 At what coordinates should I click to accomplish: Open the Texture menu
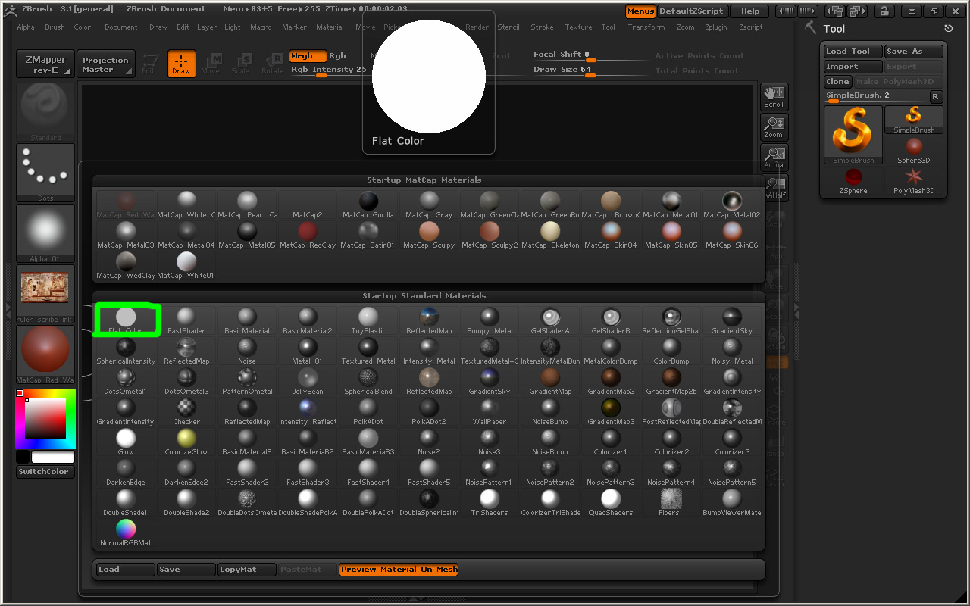[x=578, y=27]
